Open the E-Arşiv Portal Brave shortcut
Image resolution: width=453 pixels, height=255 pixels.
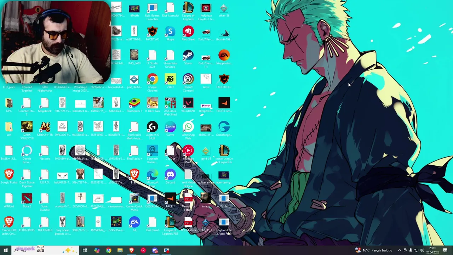9,176
